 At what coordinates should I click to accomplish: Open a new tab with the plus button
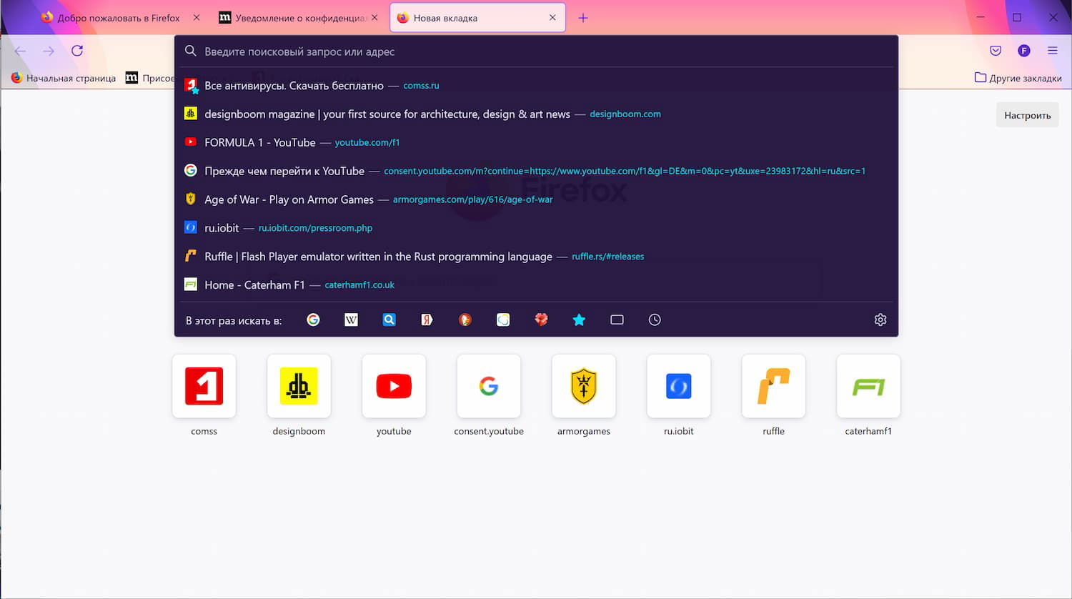(583, 18)
